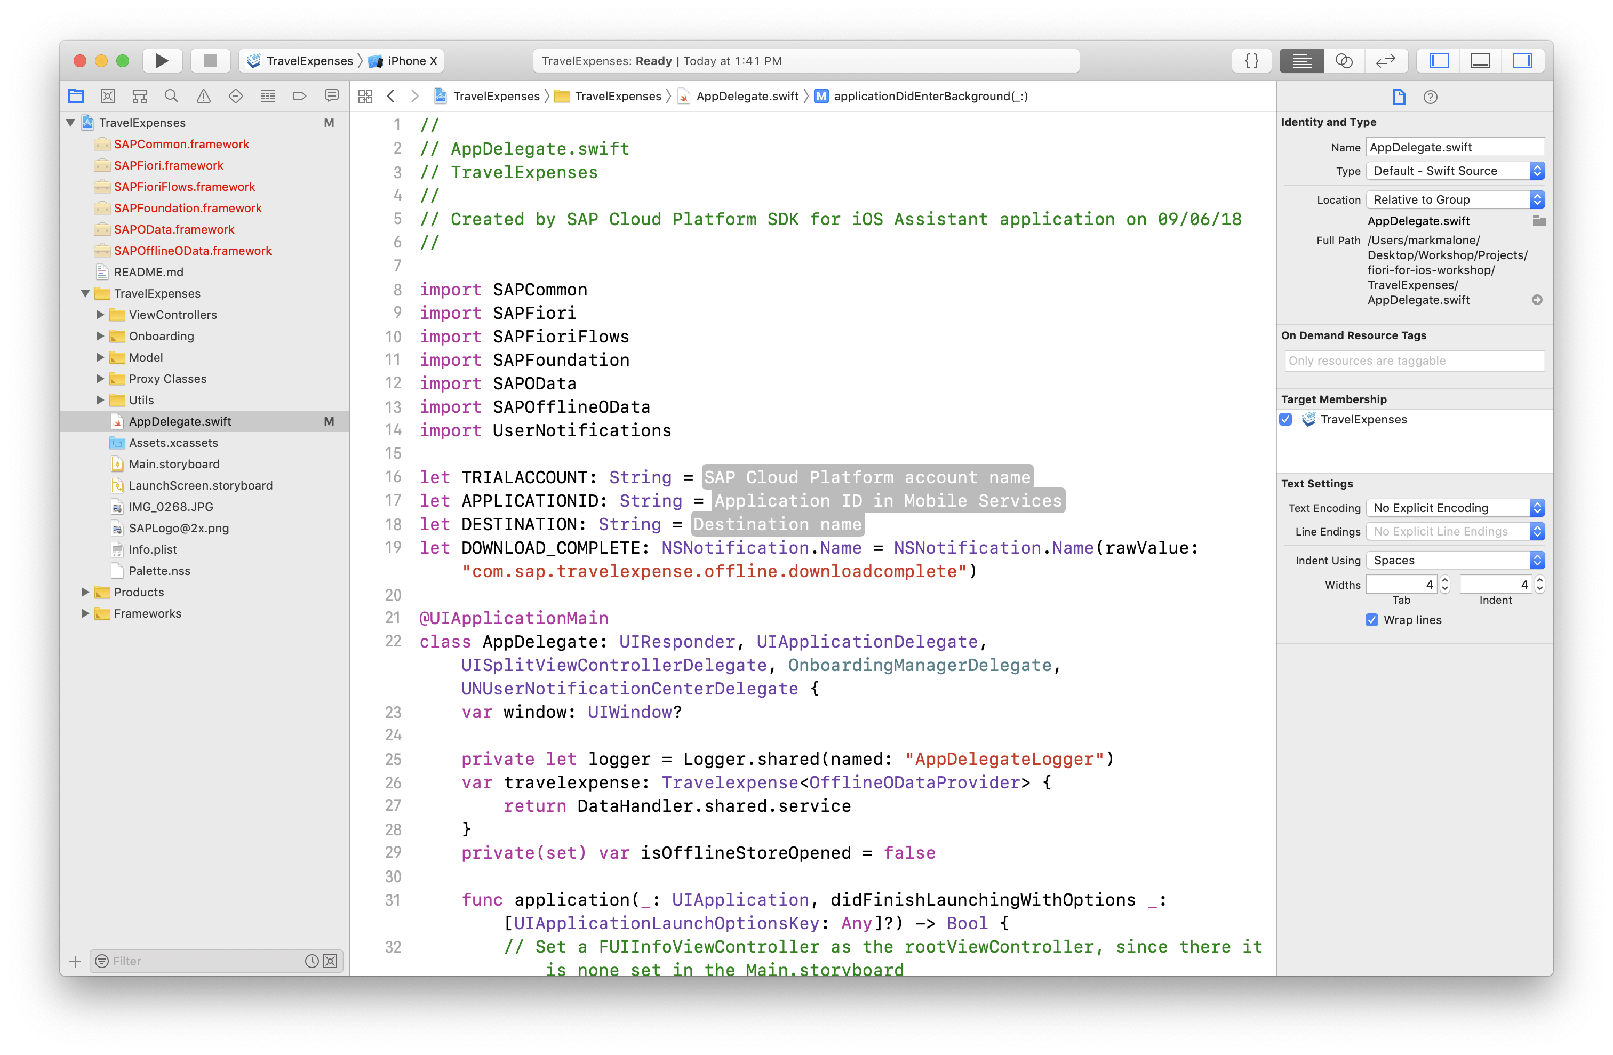Open the Test navigator diamond icon
Viewport: 1613px width, 1055px height.
coord(235,96)
